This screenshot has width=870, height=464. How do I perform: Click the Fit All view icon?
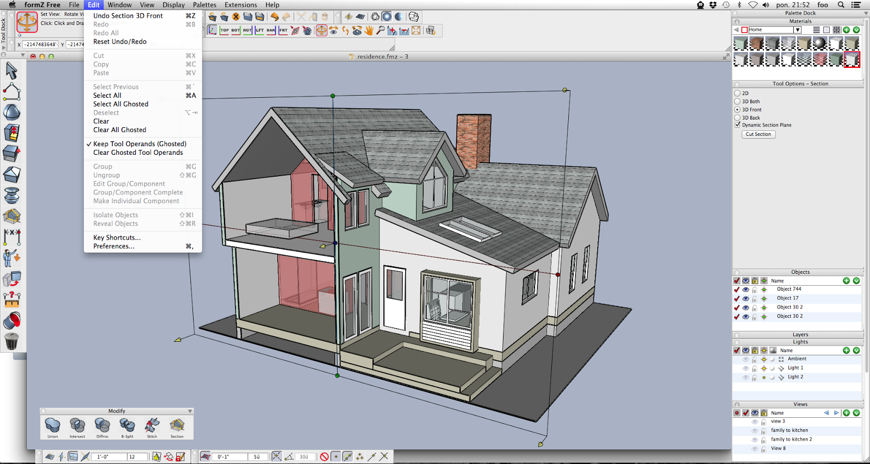[x=416, y=30]
